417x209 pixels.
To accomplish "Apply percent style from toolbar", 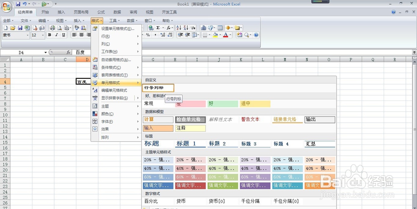I will pos(148,35).
